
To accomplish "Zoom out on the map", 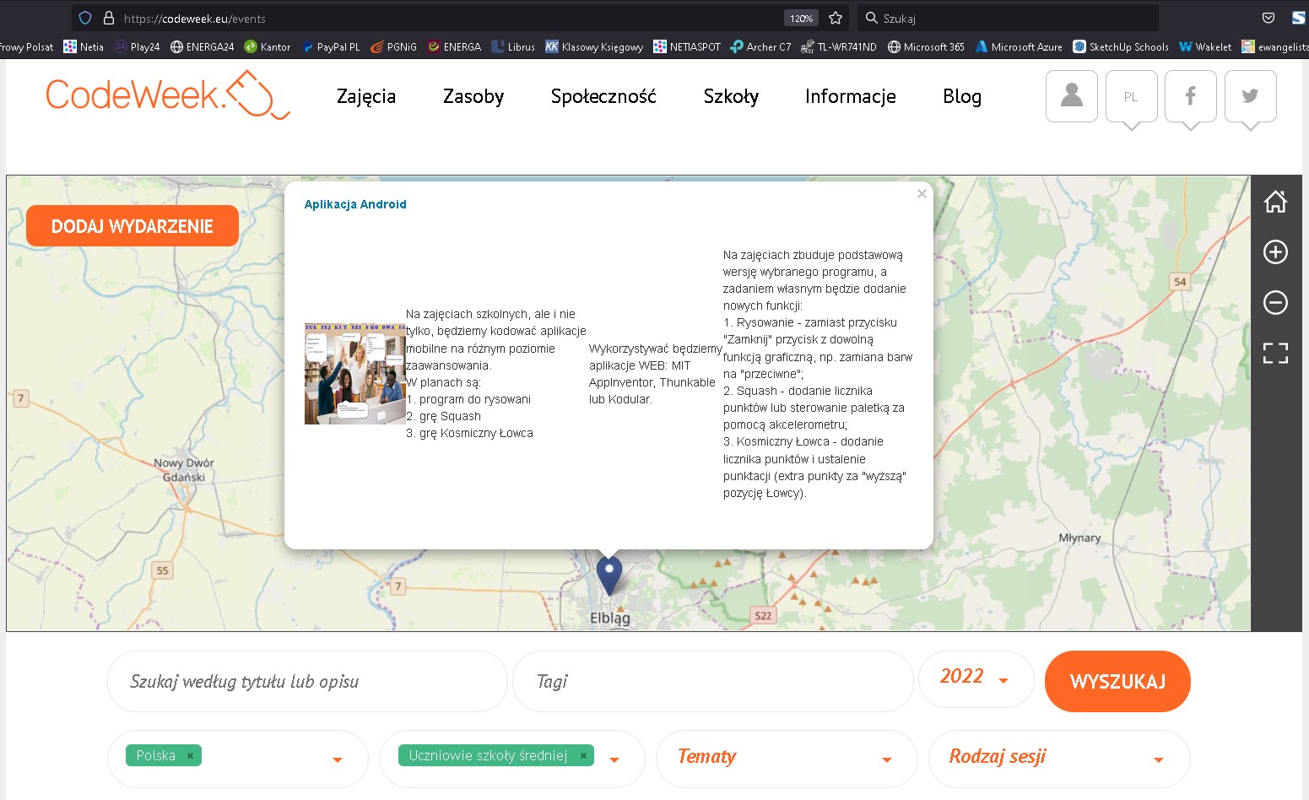I will point(1275,302).
